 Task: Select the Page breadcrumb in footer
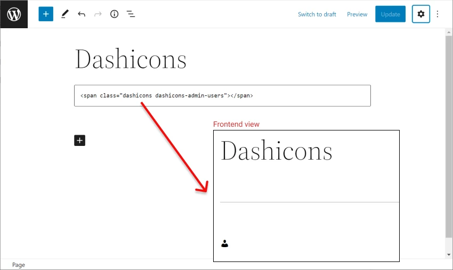(19, 265)
